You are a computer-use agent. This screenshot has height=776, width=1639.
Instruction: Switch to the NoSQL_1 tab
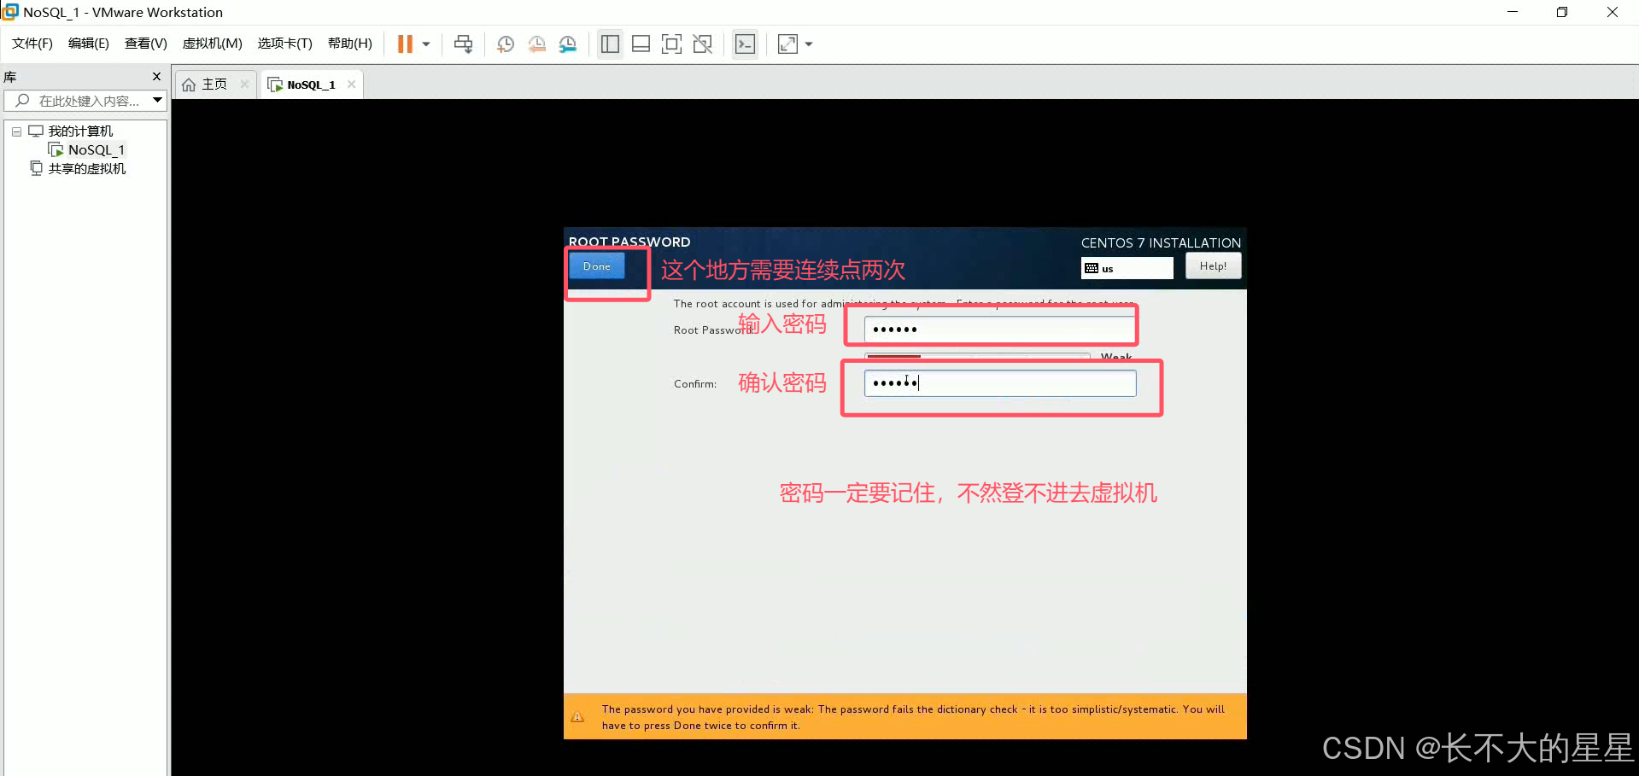[311, 85]
